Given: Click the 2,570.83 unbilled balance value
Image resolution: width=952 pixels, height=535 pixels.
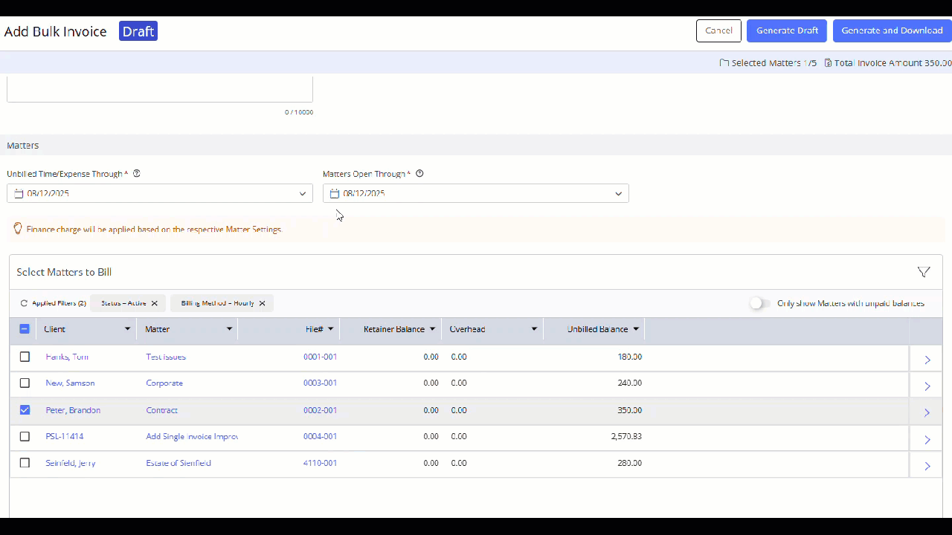Looking at the screenshot, I should pos(626,436).
